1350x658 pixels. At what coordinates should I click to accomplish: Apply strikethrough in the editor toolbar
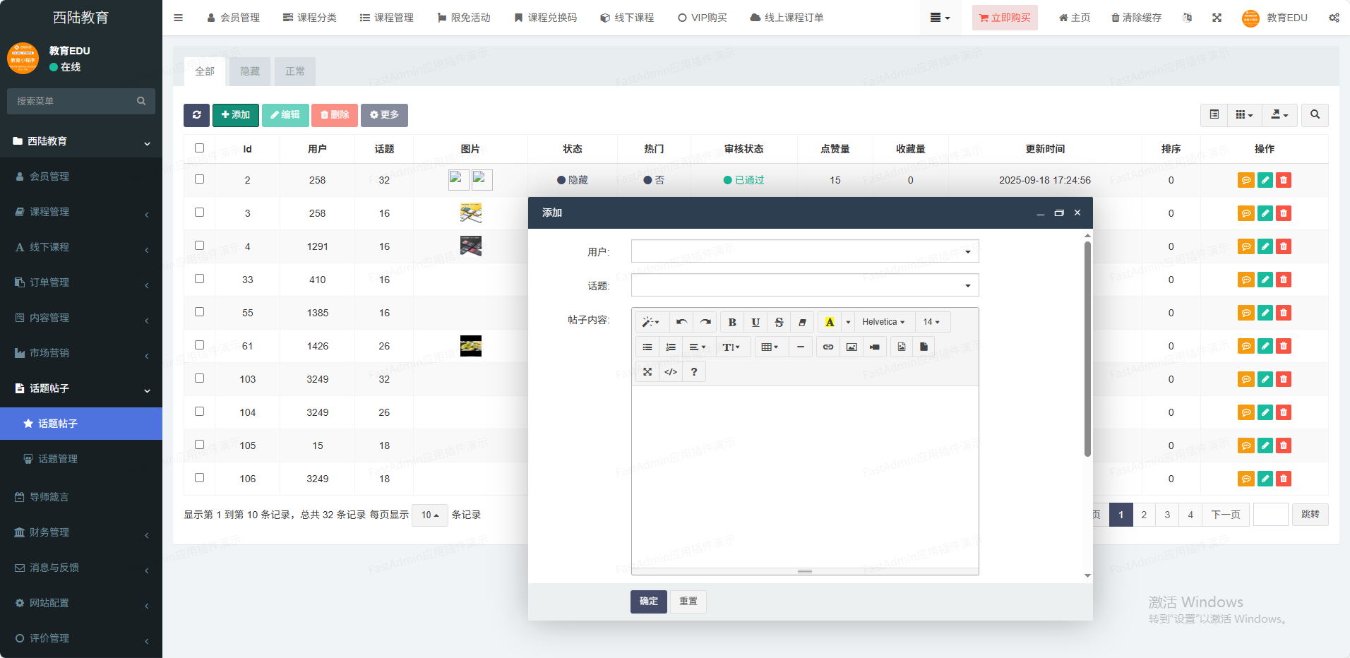(x=779, y=322)
